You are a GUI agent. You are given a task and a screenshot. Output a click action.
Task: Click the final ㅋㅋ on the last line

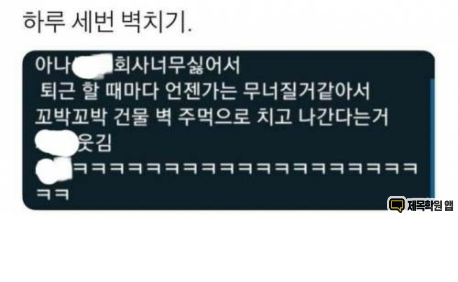pyautogui.click(x=53, y=194)
